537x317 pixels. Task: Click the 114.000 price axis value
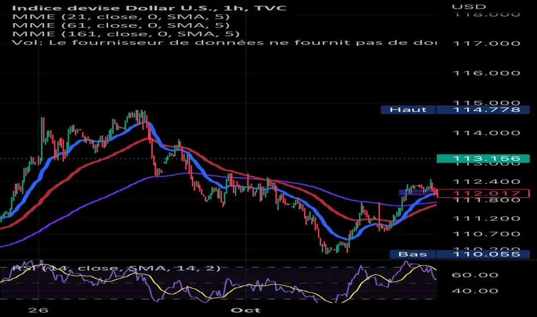tap(487, 133)
